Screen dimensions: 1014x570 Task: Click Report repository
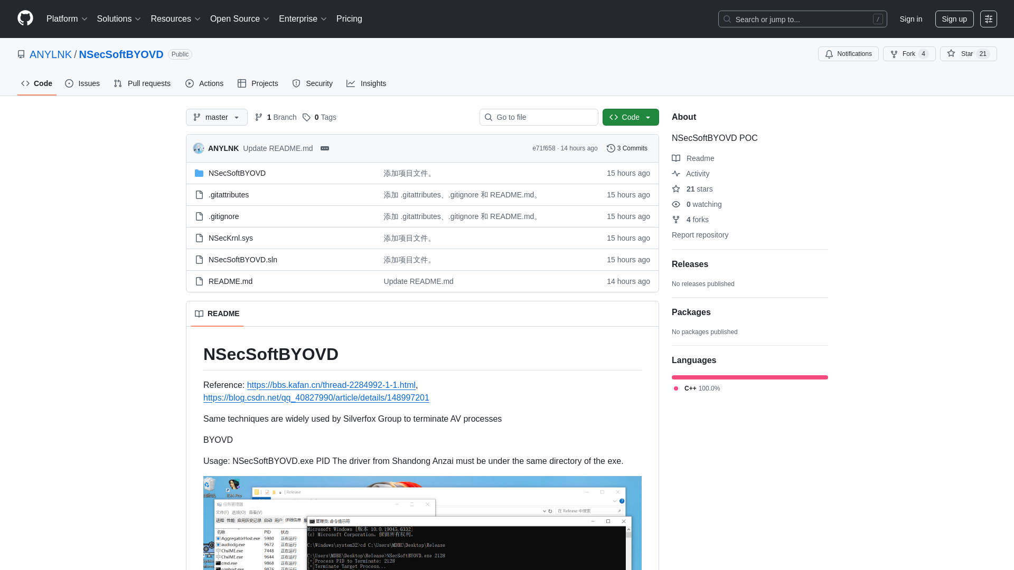click(700, 235)
